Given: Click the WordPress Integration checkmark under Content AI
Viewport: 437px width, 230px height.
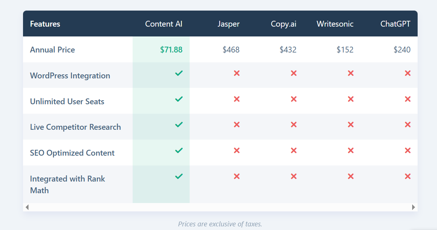Looking at the screenshot, I should [179, 73].
